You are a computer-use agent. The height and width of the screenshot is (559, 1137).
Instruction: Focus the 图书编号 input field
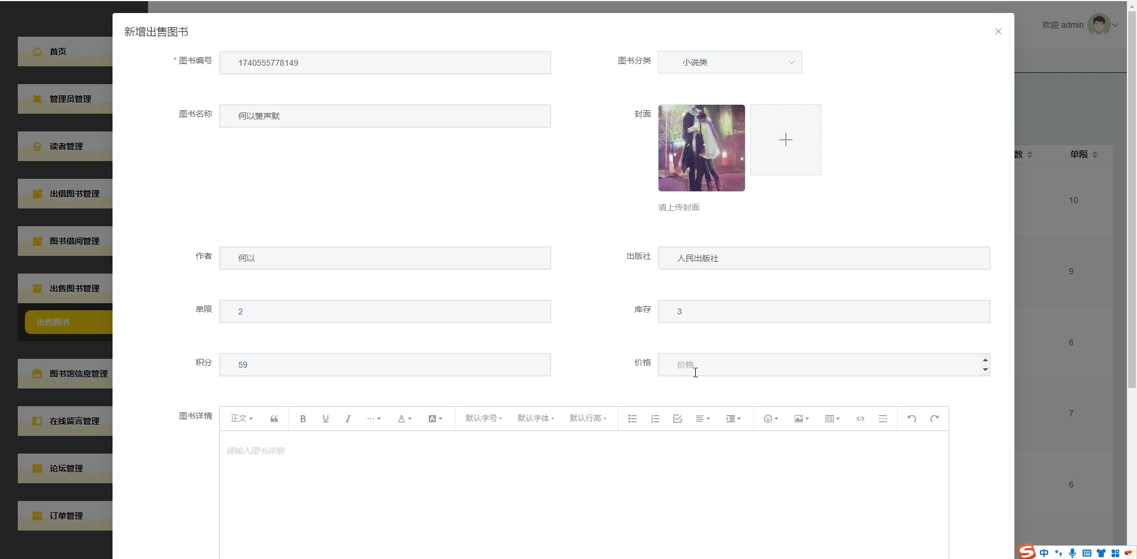385,63
